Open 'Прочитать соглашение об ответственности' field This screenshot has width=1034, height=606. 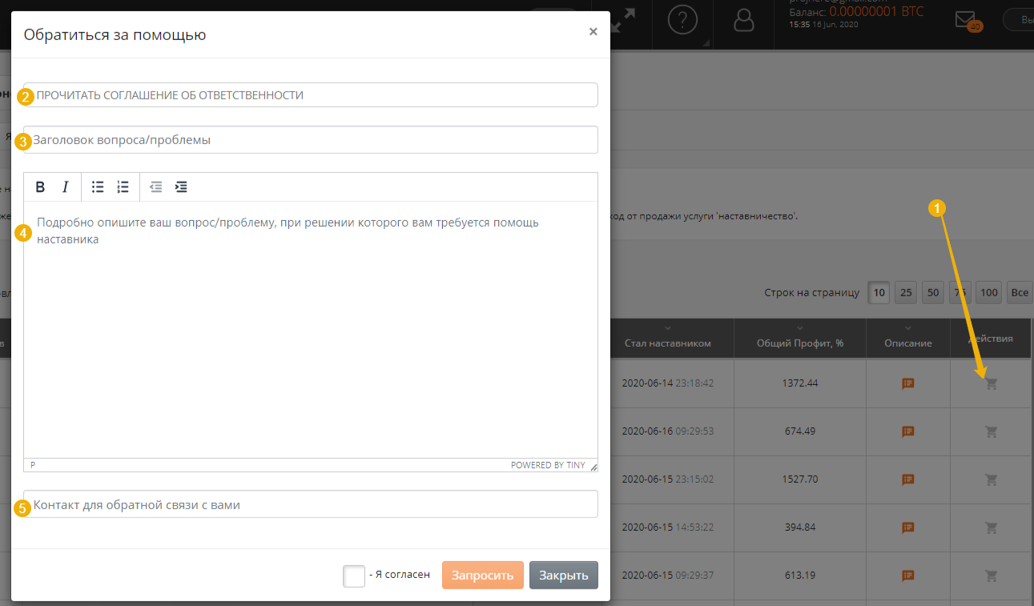tap(311, 95)
